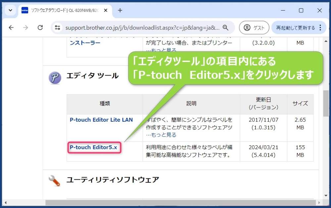Click the vertical scrollbar down arrow
The height and width of the screenshot is (208, 331).
click(x=326, y=195)
